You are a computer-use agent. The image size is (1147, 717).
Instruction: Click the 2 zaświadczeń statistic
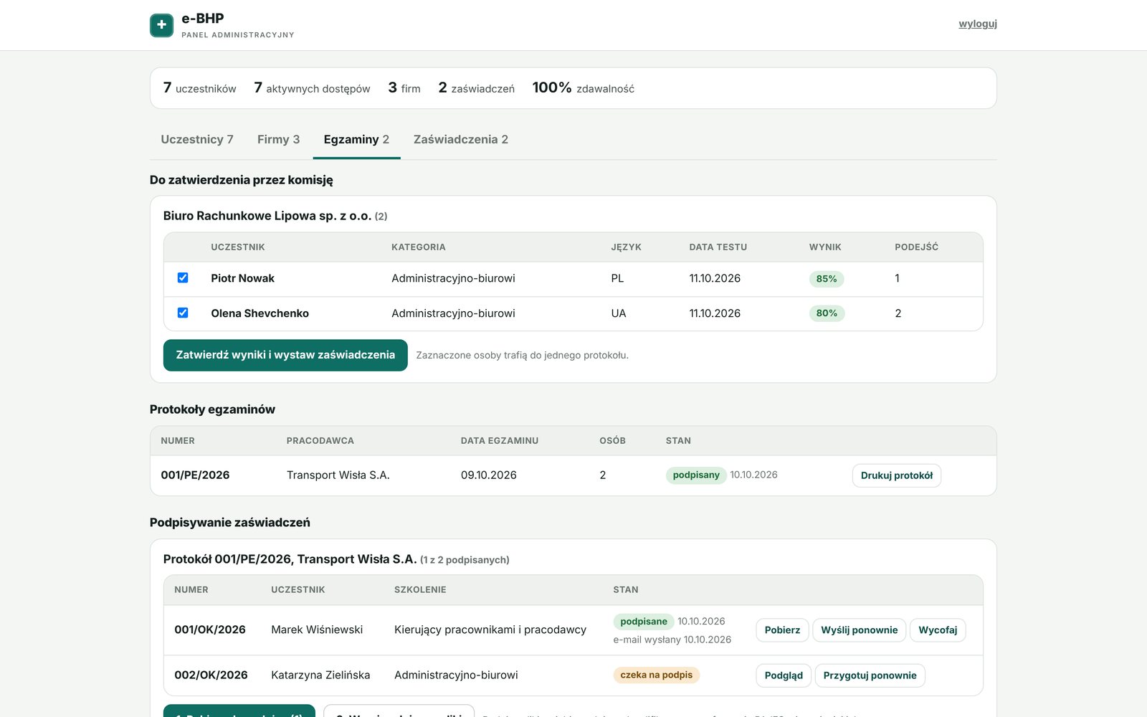476,87
